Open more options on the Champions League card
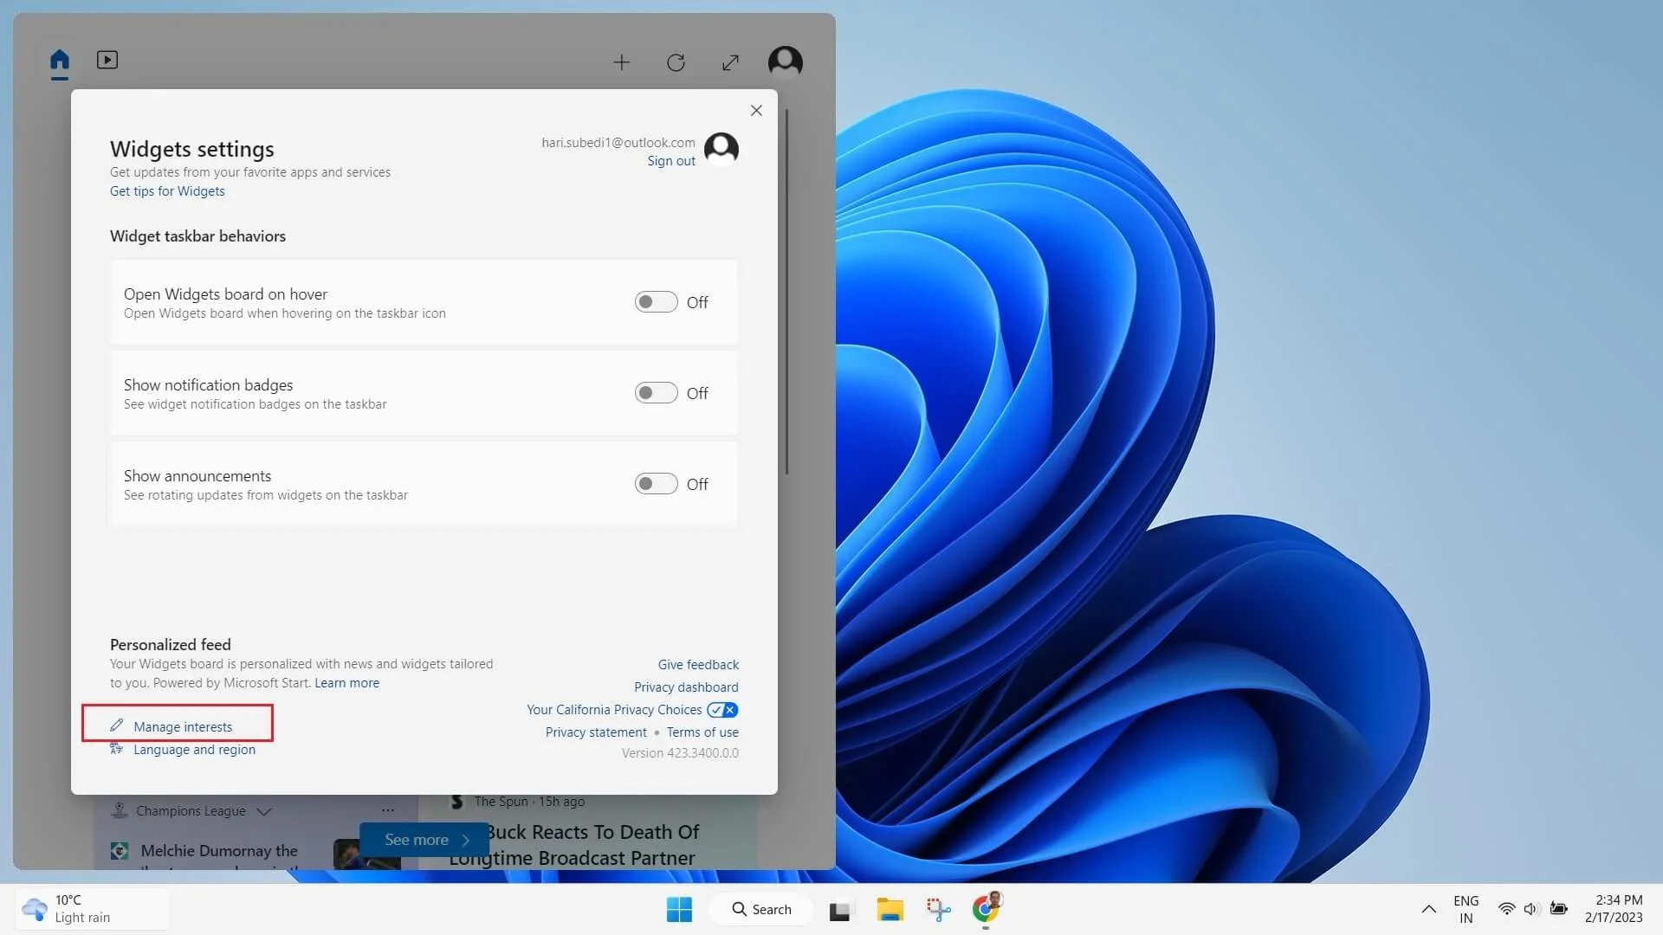 (x=387, y=810)
